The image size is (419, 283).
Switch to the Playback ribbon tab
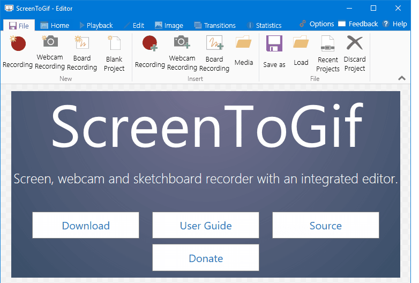(96, 26)
